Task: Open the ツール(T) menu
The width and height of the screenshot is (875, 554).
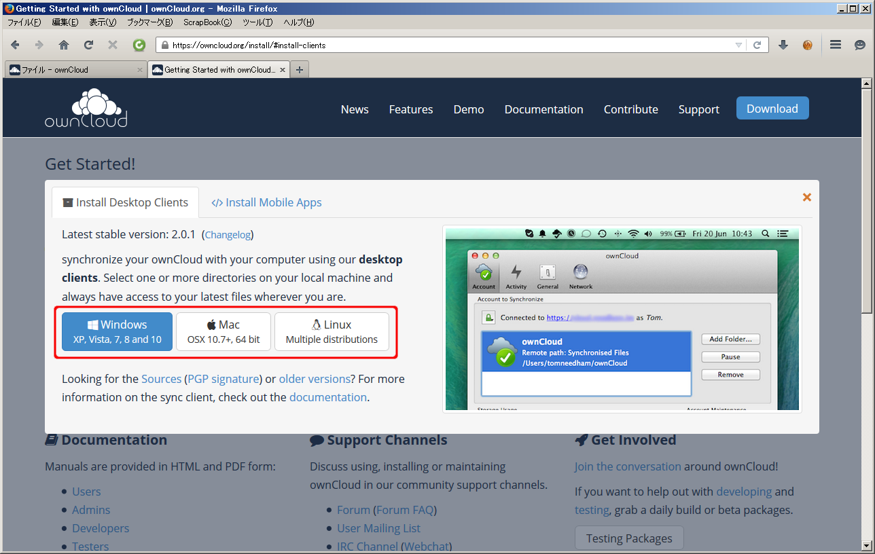Action: [257, 22]
